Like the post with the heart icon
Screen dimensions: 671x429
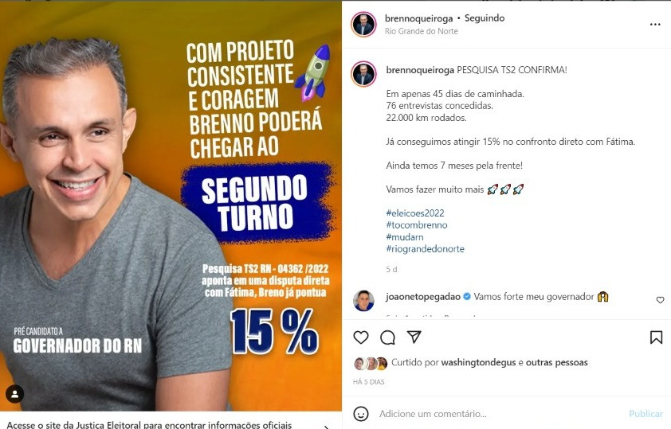(x=361, y=337)
